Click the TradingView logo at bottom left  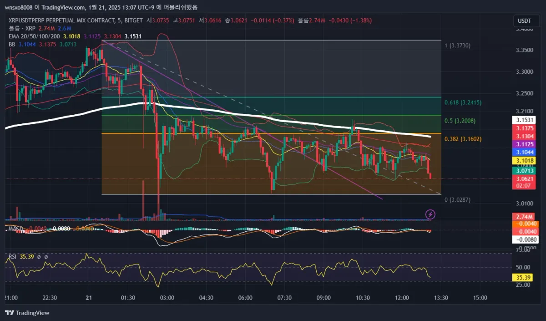27,313
